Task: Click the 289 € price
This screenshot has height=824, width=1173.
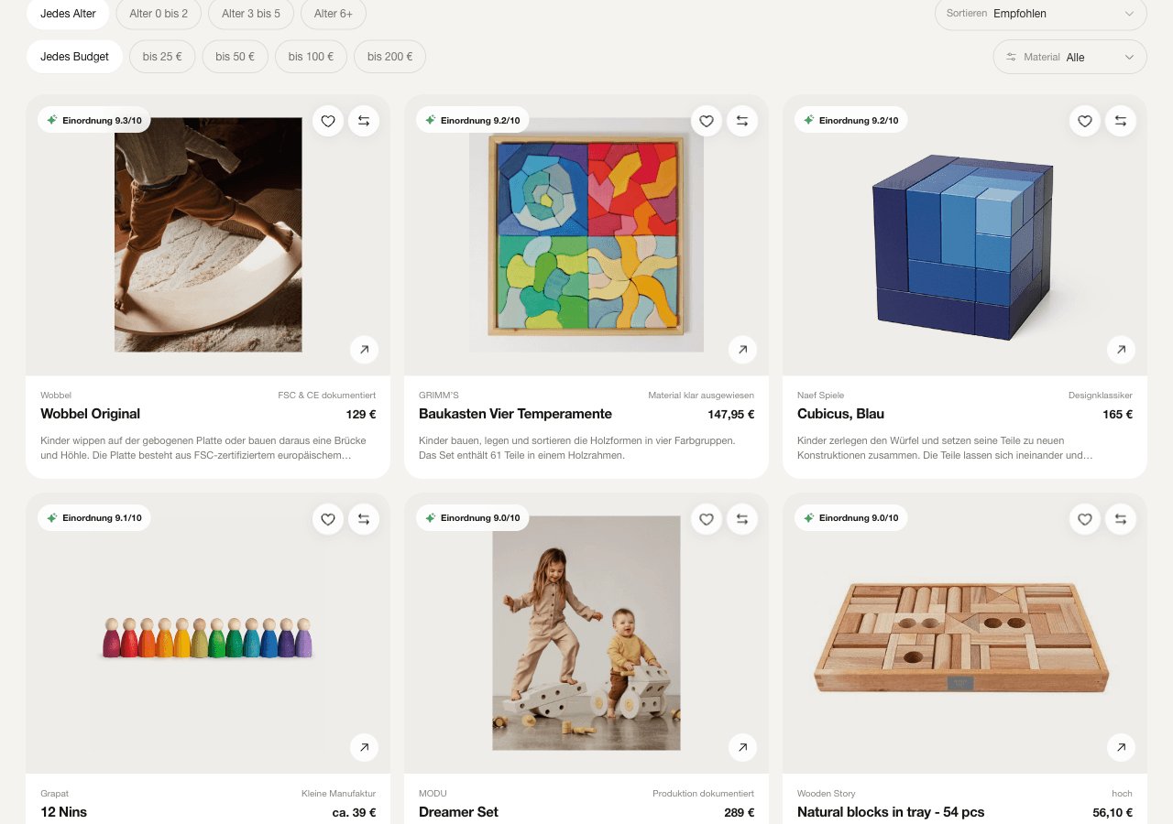Action: pos(739,812)
